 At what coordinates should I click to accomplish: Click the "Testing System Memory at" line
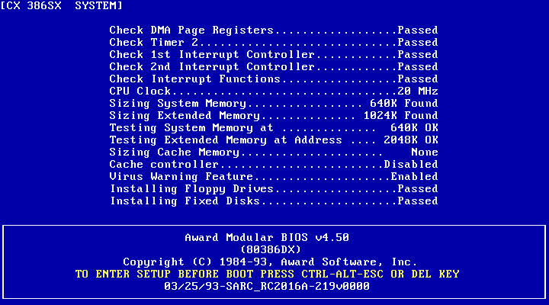274,128
